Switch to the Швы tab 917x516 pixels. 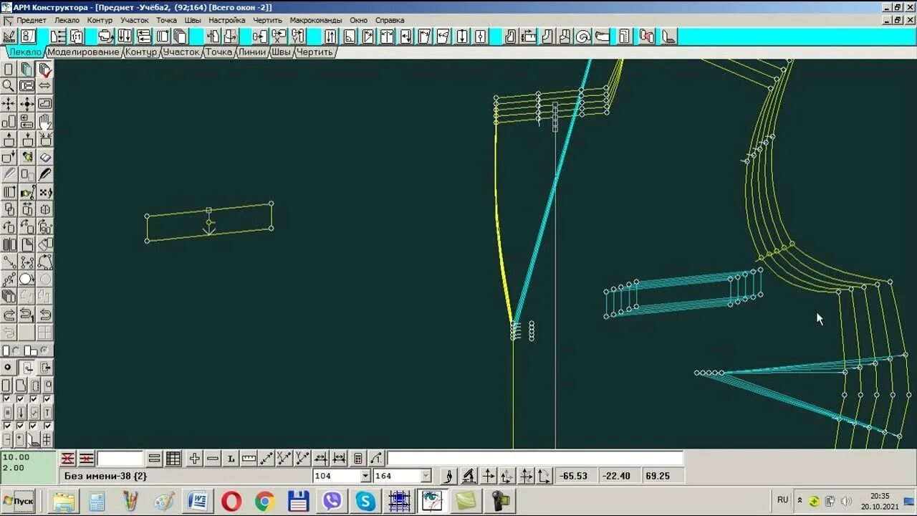point(282,52)
